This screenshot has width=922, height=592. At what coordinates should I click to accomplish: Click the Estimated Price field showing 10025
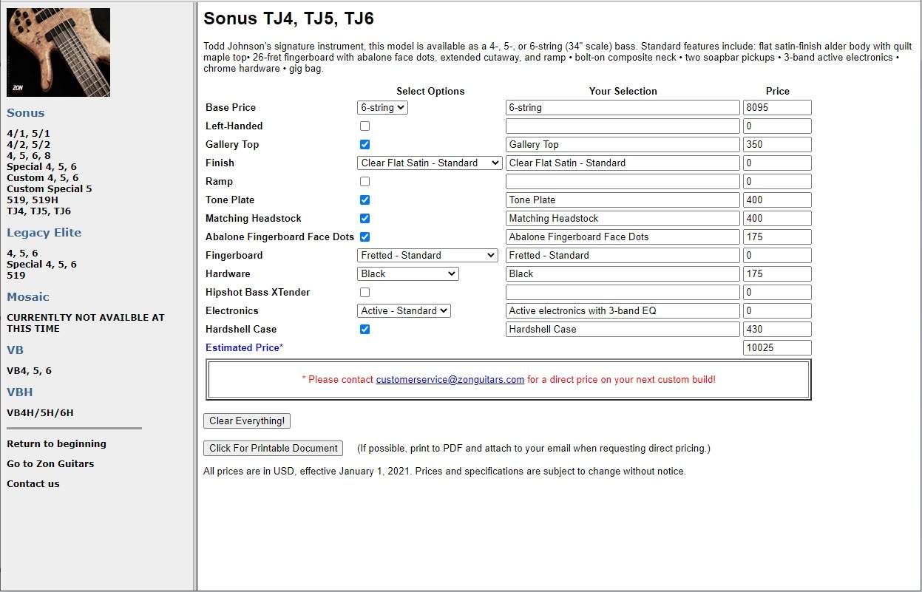(777, 347)
